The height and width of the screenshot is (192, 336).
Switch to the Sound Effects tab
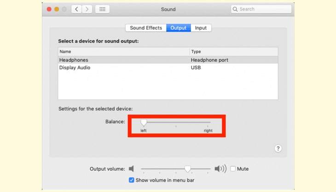pyautogui.click(x=146, y=28)
